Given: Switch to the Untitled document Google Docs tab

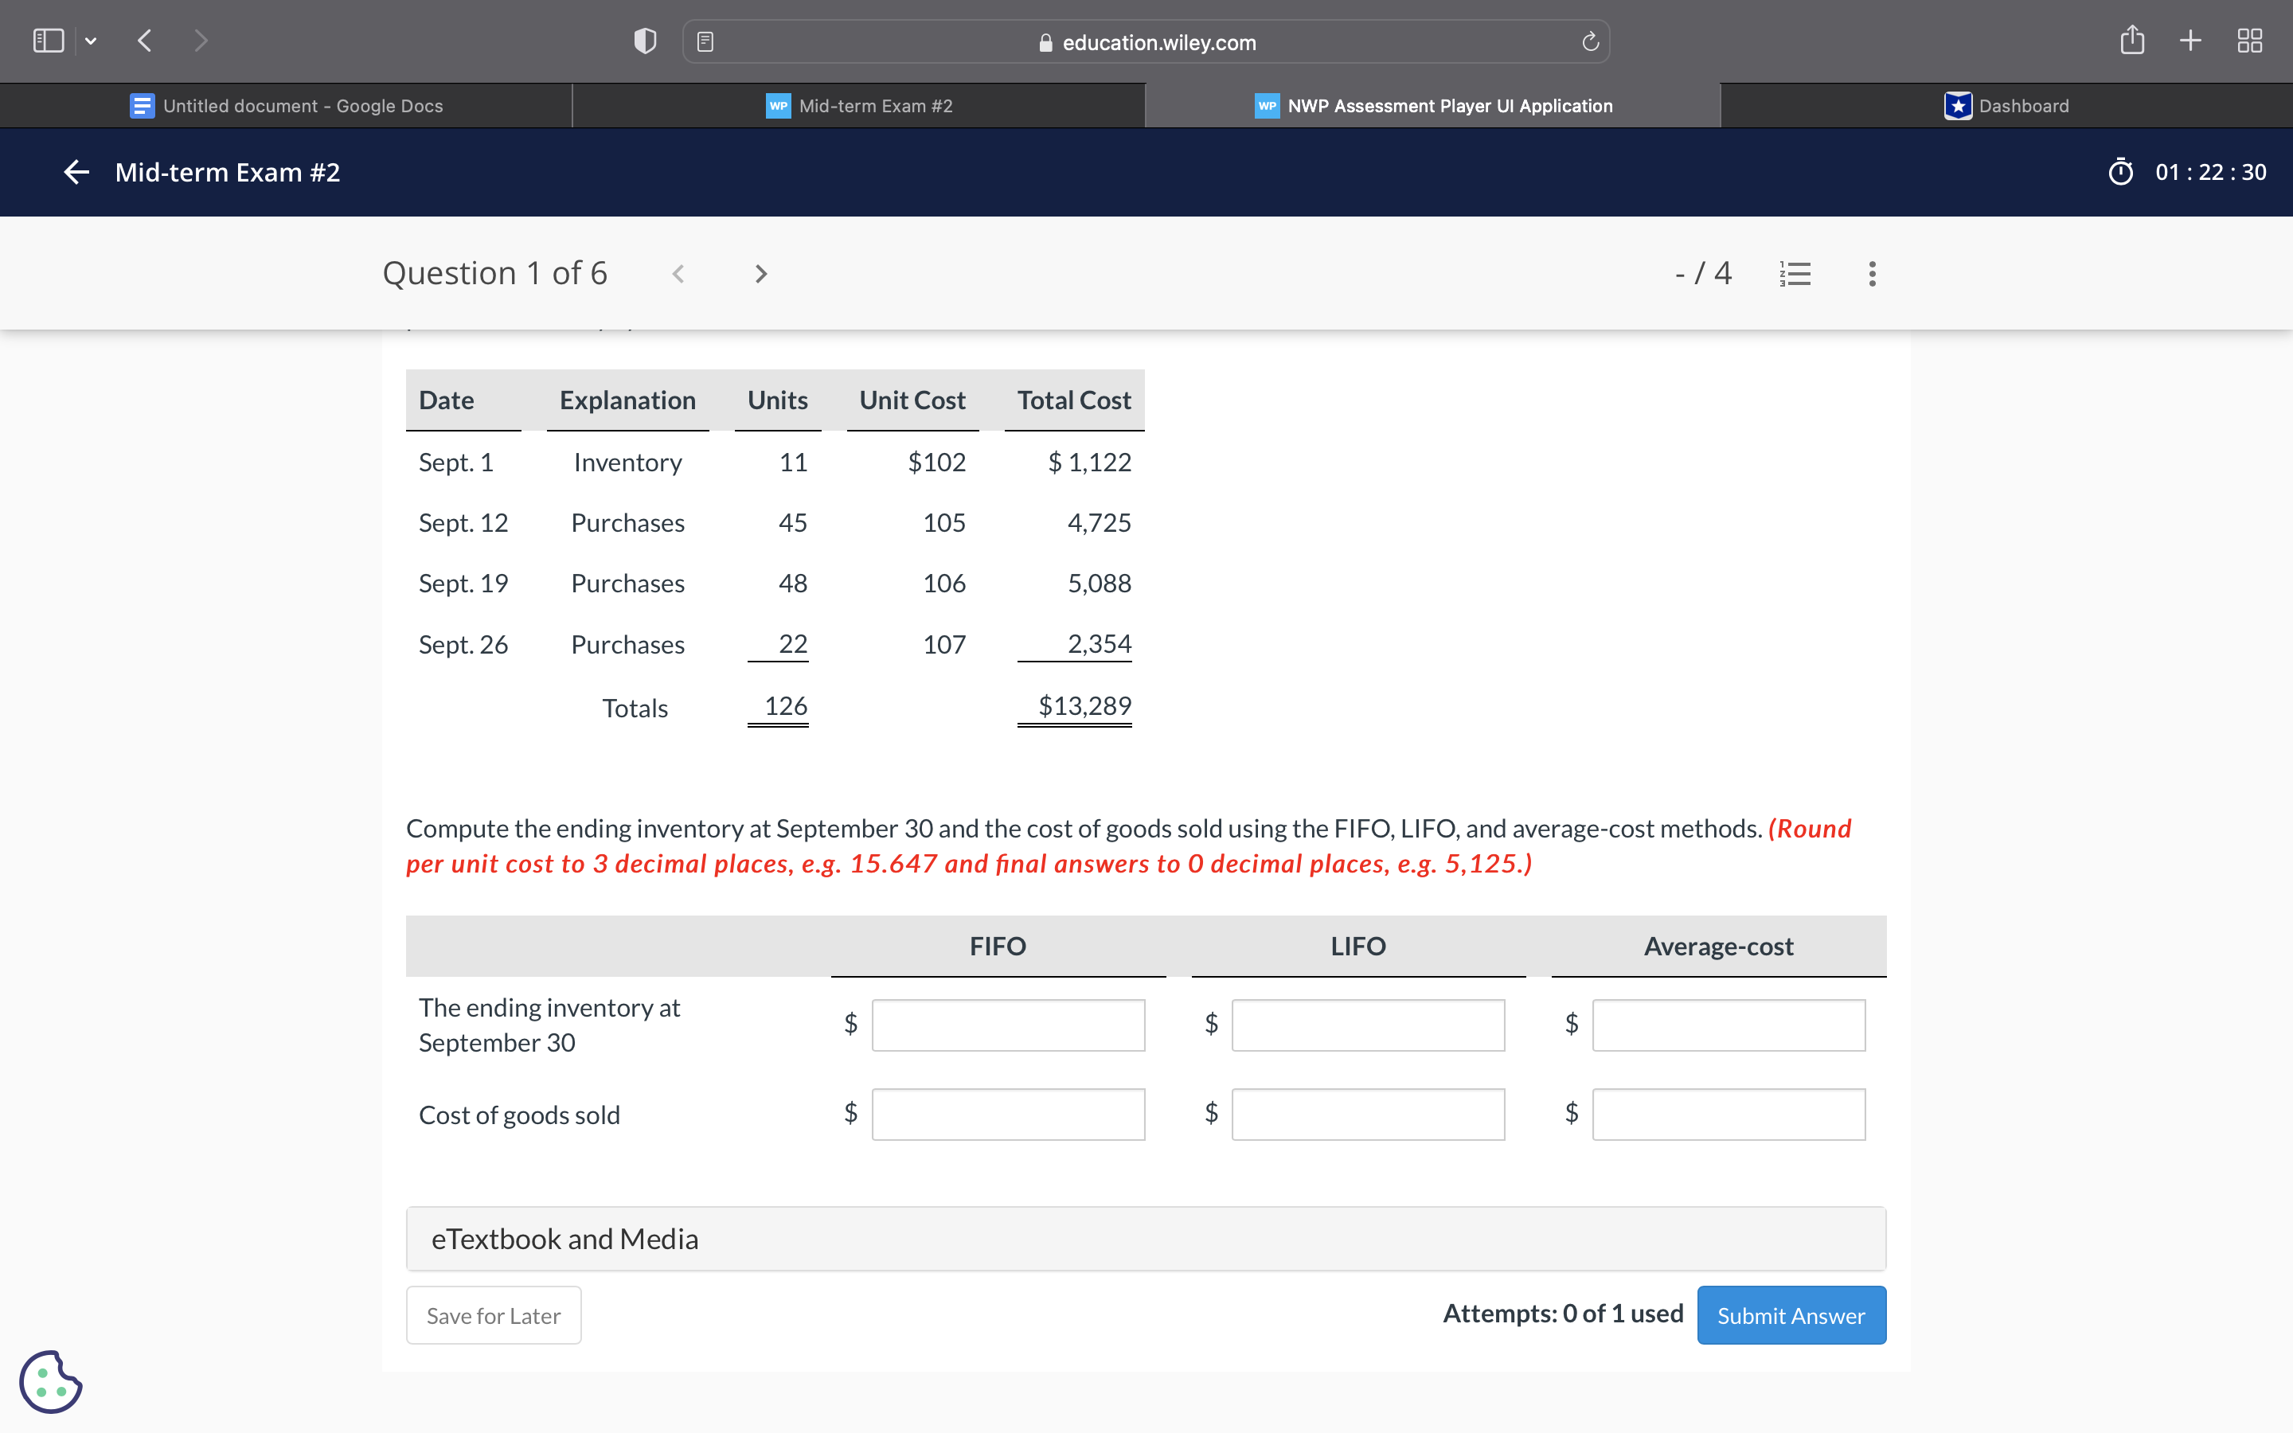Looking at the screenshot, I should pyautogui.click(x=286, y=105).
